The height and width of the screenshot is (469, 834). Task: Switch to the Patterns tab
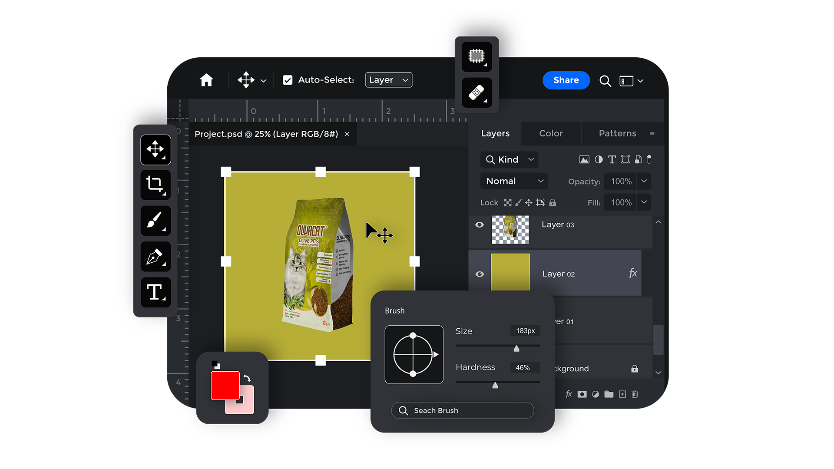(x=617, y=133)
